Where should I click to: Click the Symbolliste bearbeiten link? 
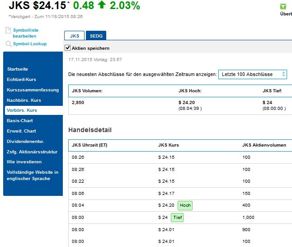[25, 33]
